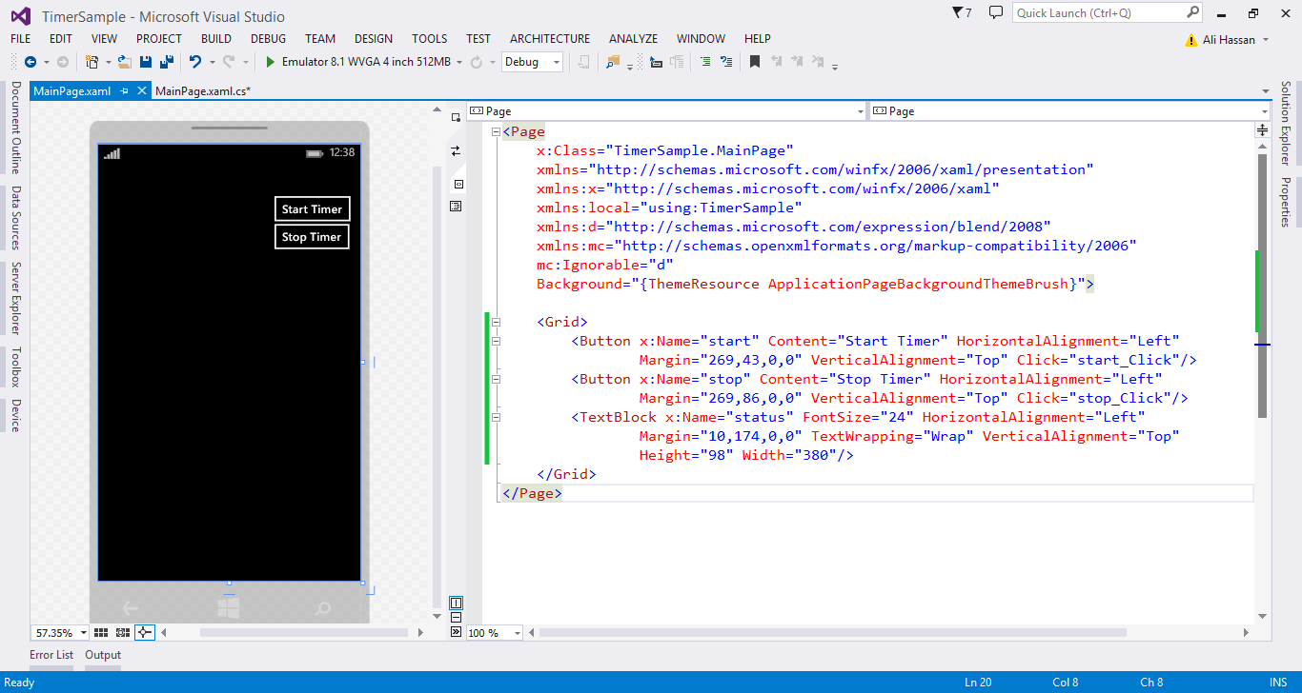Click the Open File folder icon
Image resolution: width=1302 pixels, height=693 pixels.
tap(124, 62)
